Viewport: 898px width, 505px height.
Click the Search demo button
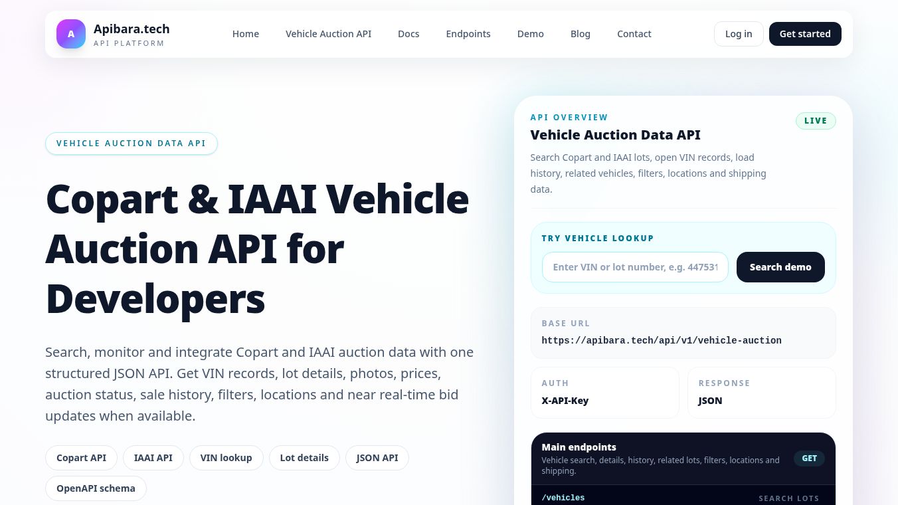click(780, 267)
